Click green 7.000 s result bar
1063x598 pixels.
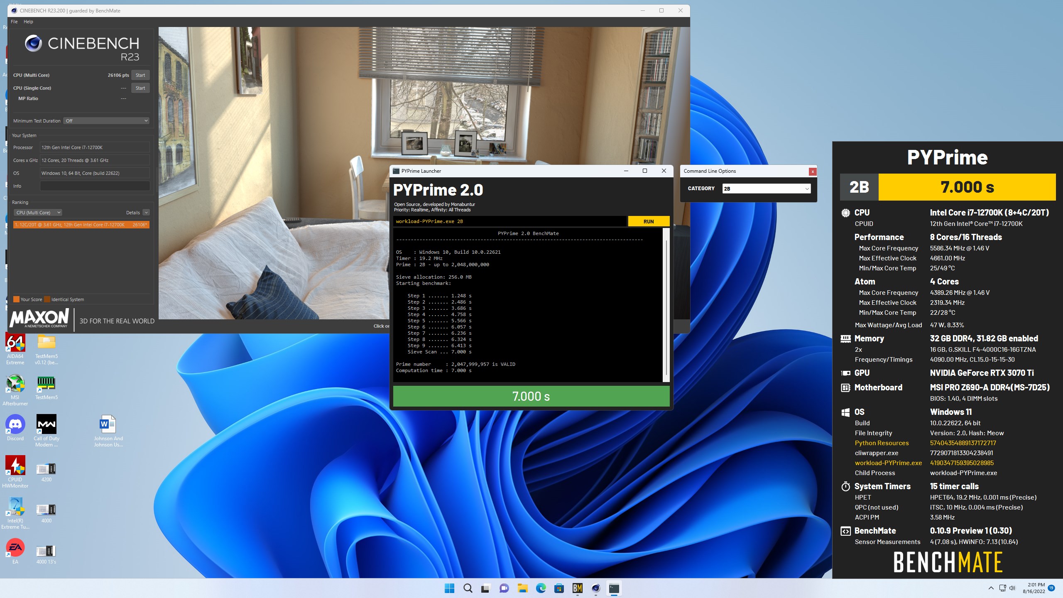[x=531, y=396]
